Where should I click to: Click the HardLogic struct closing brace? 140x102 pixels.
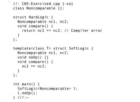(15, 40)
